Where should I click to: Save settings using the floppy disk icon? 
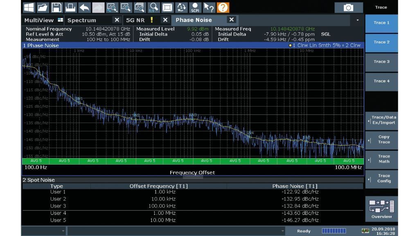coord(56,7)
